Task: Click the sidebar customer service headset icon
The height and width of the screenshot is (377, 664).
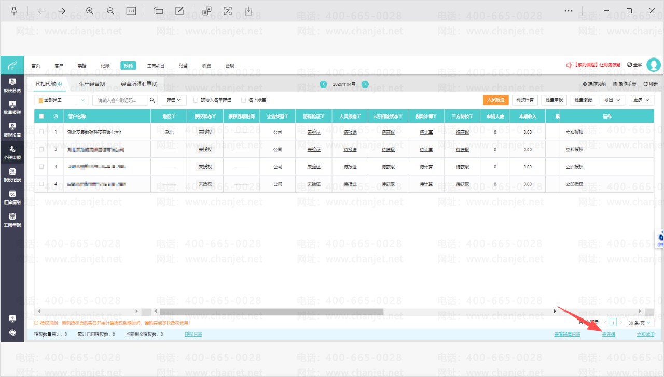Action: tap(12, 332)
